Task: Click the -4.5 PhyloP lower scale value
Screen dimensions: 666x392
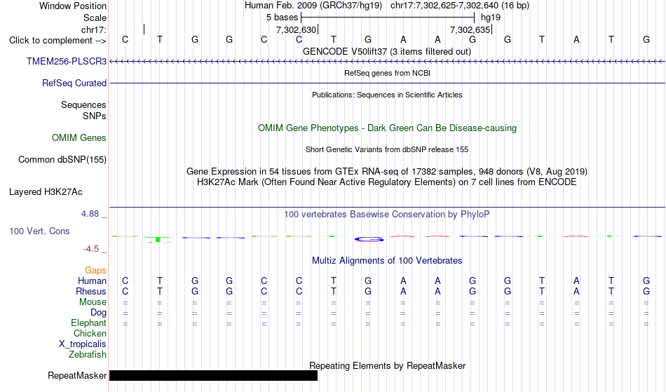Action: (91, 249)
